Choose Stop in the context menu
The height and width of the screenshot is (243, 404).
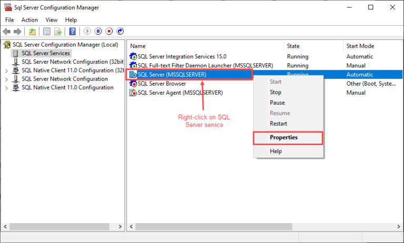tap(276, 93)
